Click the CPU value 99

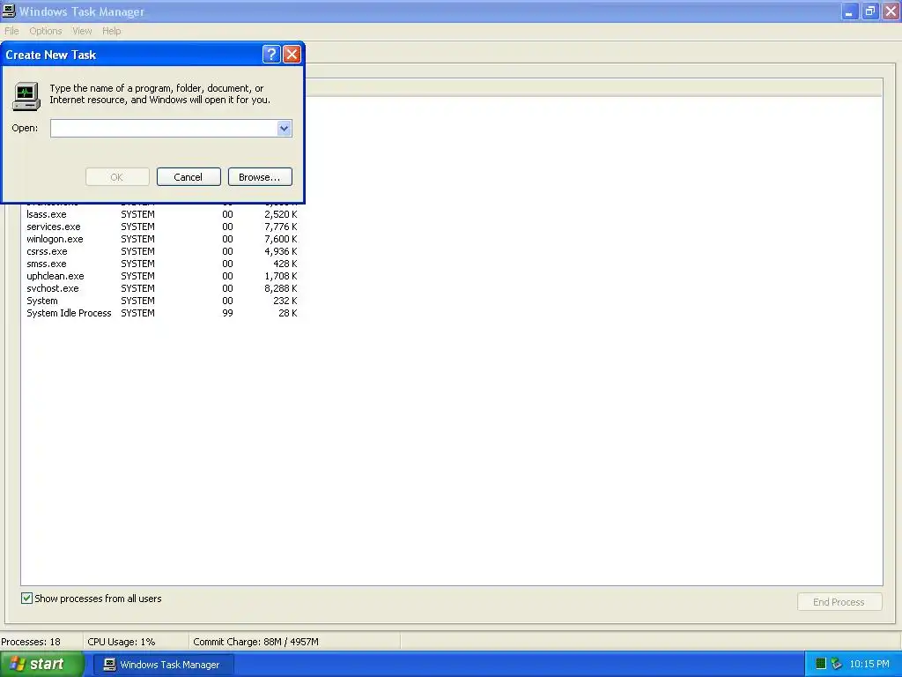tap(228, 313)
